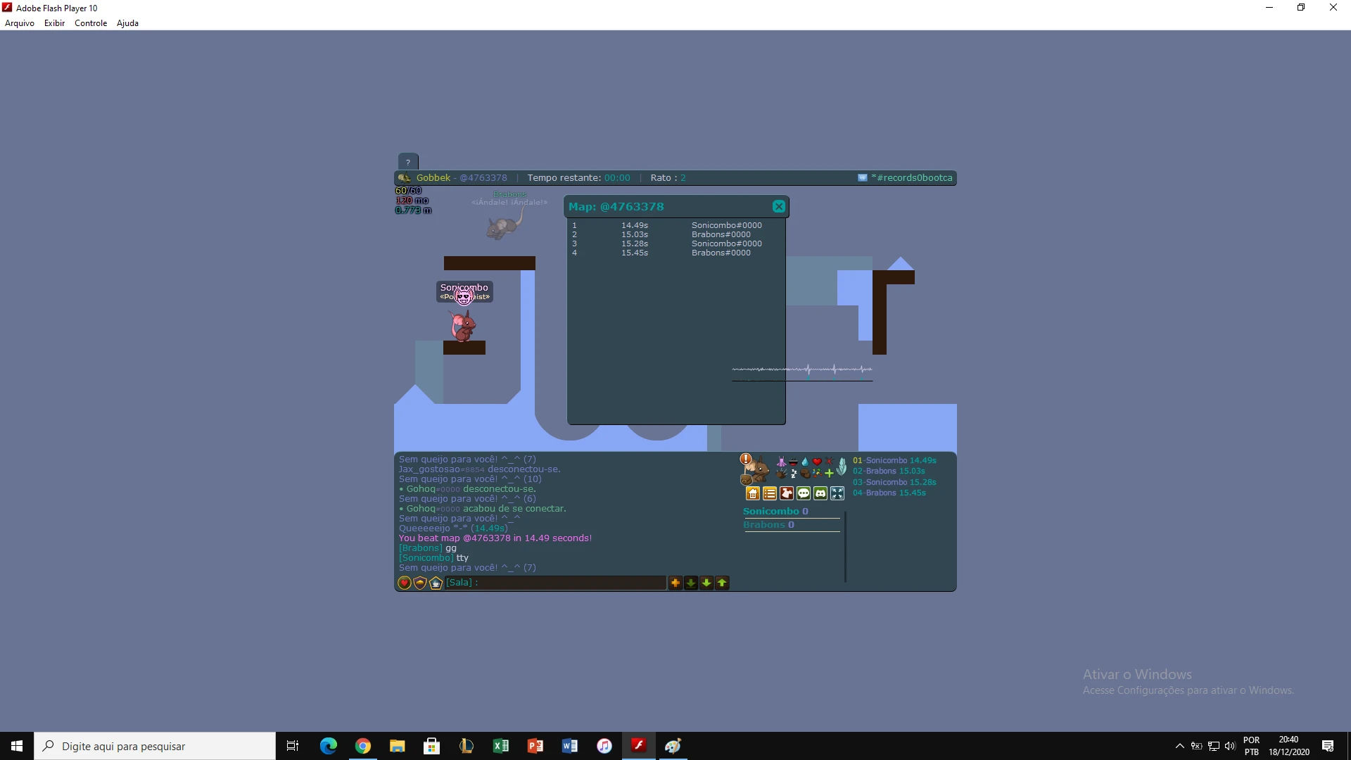Open Excel from the taskbar
1351x760 pixels.
[x=501, y=746]
